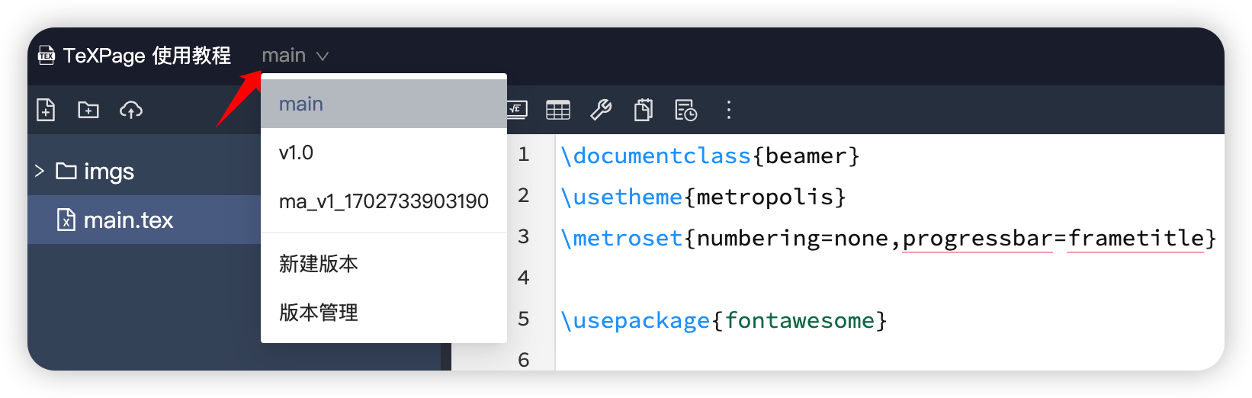
Task: Switch to version v1.0
Action: [297, 153]
